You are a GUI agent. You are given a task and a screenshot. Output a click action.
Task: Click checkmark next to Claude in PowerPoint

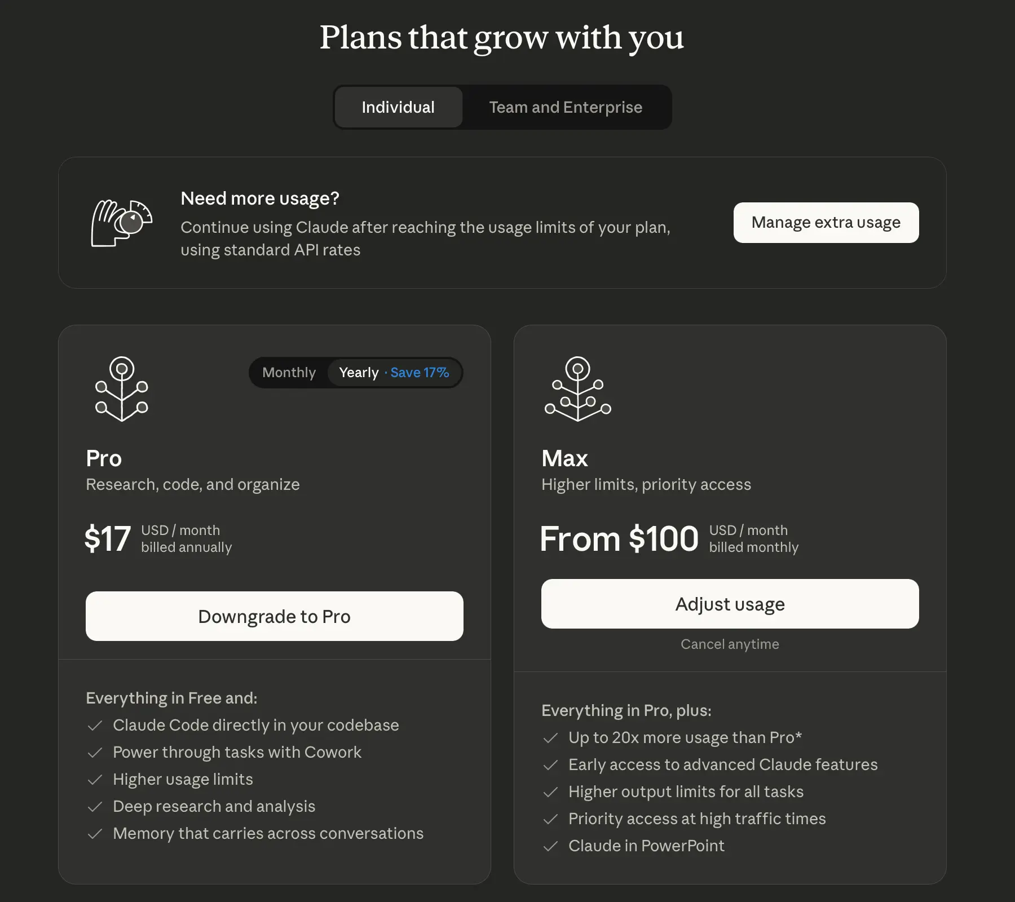tap(550, 846)
